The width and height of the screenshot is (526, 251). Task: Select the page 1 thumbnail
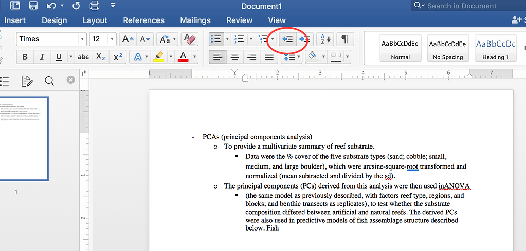coord(24,139)
